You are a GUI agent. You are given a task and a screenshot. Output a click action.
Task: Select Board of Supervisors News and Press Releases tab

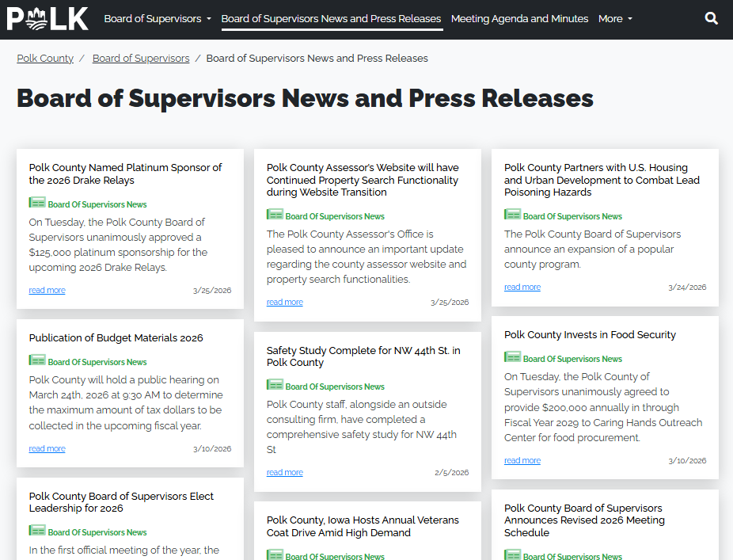coord(331,18)
